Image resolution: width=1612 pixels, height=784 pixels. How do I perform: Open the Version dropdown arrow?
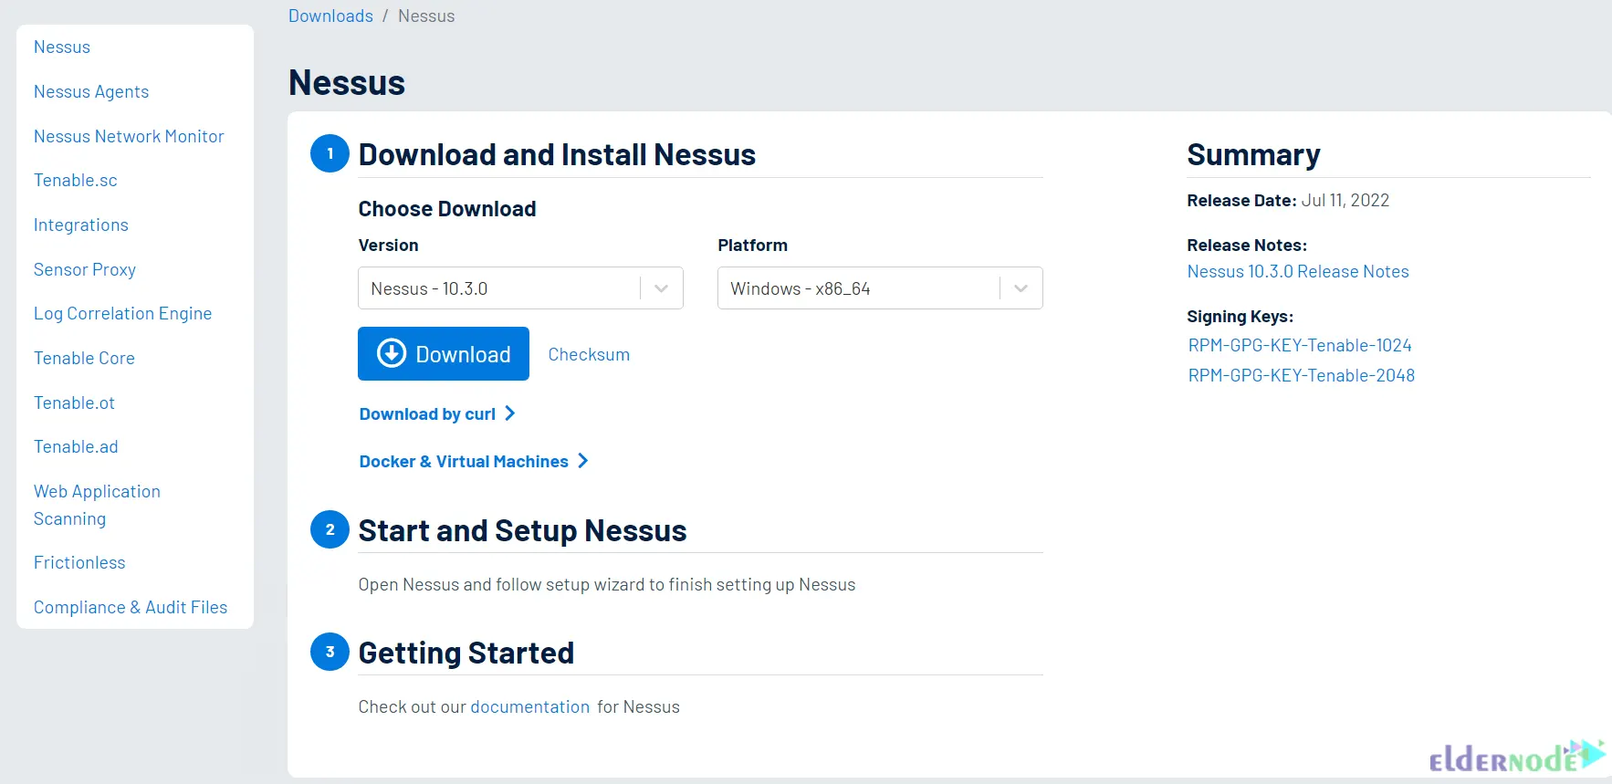pos(662,288)
